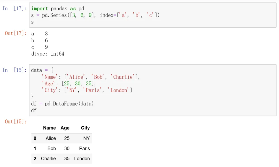Click the second code cell defining data
This screenshot has width=279, height=167.
point(152,90)
